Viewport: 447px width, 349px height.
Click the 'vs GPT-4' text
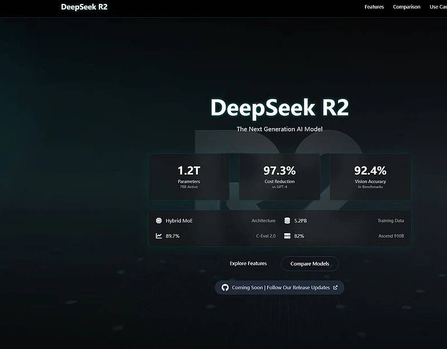pos(279,187)
